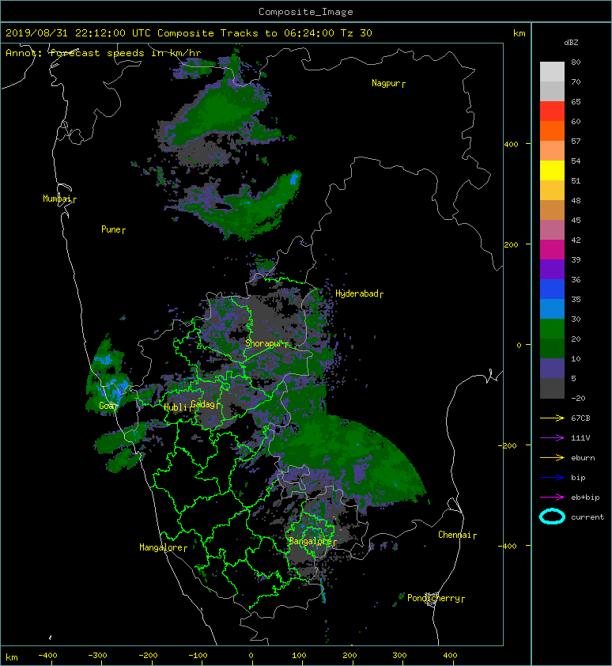
Task: Click the Hyderabad city label
Action: coord(357,293)
